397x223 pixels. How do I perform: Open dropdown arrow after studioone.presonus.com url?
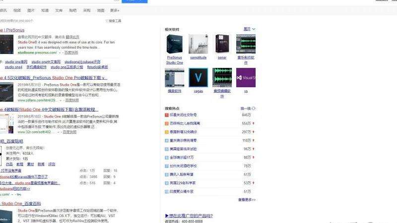[x=60, y=53]
